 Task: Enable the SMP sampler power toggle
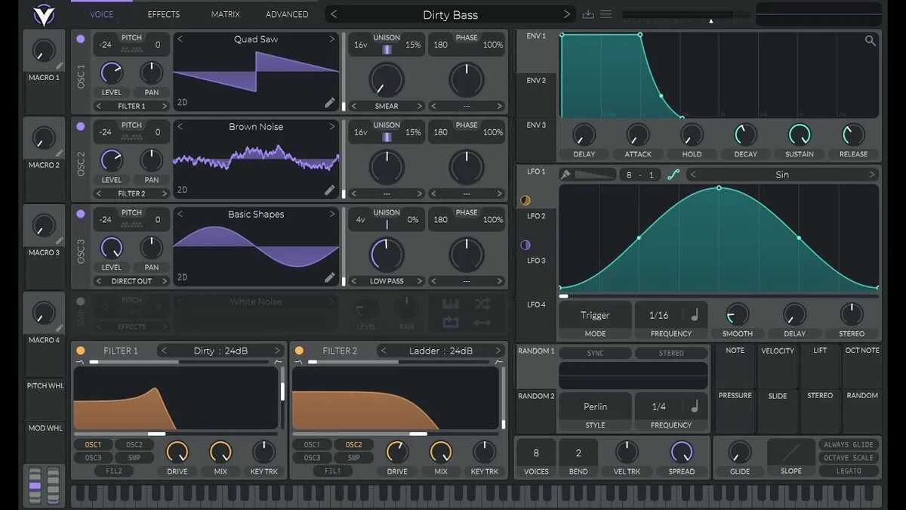(x=81, y=301)
